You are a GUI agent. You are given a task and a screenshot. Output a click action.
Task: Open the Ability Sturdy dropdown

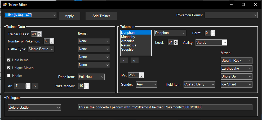(x=224, y=42)
